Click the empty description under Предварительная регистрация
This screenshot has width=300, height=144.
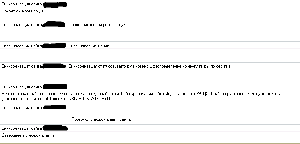(150, 35)
